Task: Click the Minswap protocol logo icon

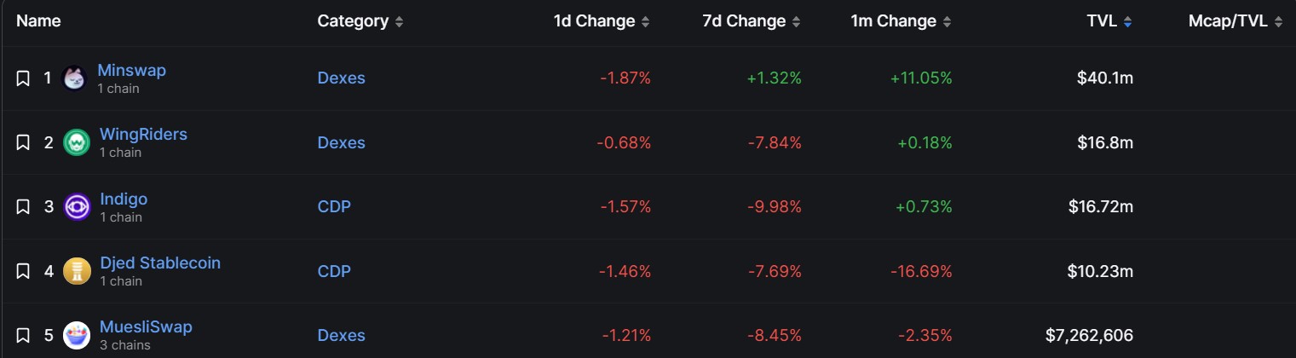Action: (74, 78)
